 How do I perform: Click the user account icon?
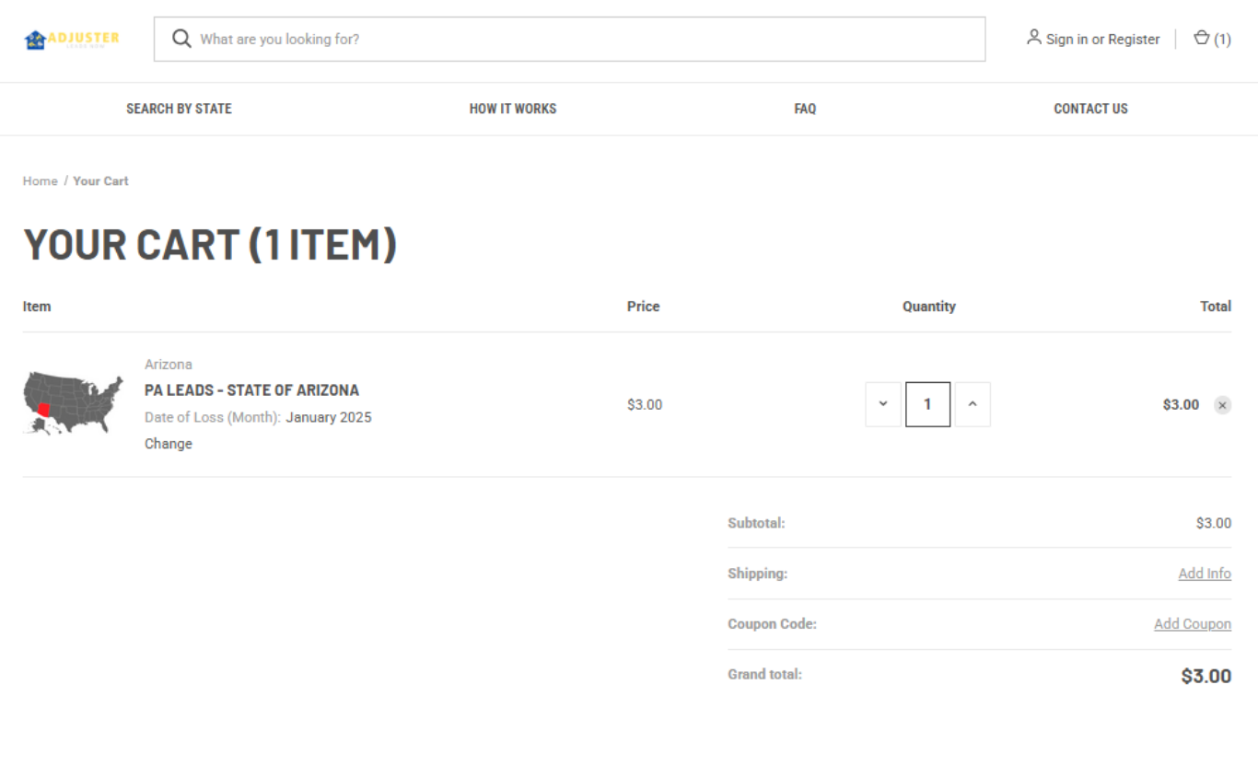(1034, 38)
